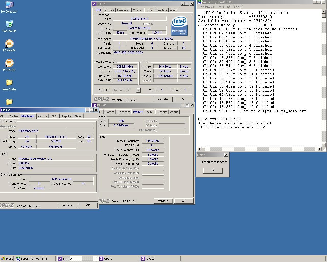Switch to Mainboard tab in top CPU-Z window

point(123,10)
